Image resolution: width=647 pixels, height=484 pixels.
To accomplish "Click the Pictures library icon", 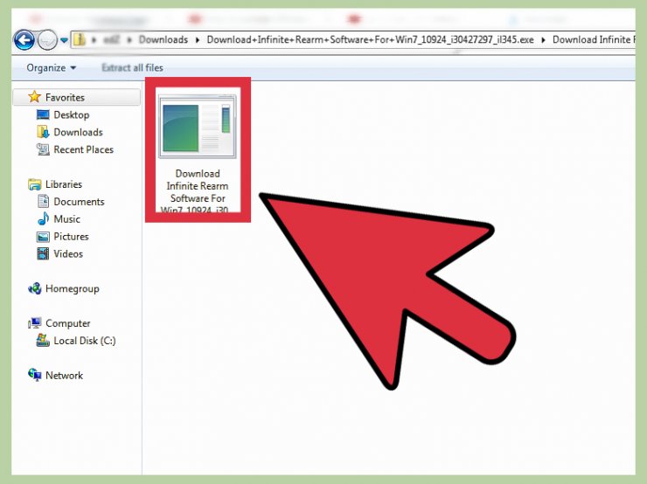I will pyautogui.click(x=43, y=237).
